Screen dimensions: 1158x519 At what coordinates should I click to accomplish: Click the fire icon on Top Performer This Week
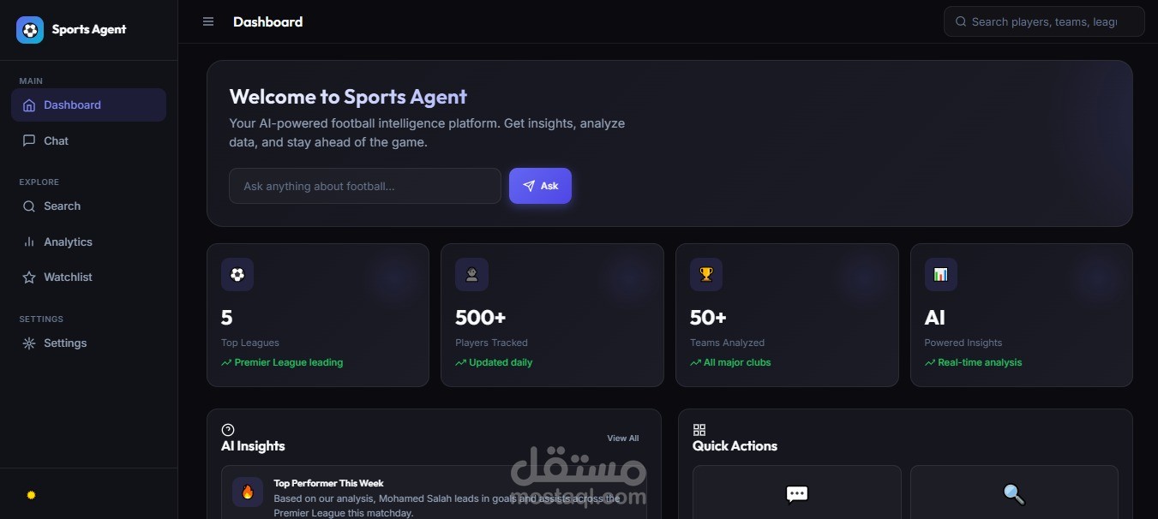click(248, 492)
